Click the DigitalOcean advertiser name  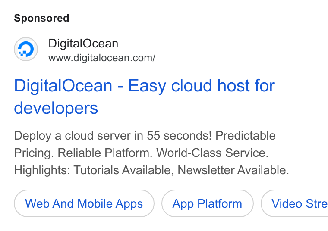(x=83, y=44)
